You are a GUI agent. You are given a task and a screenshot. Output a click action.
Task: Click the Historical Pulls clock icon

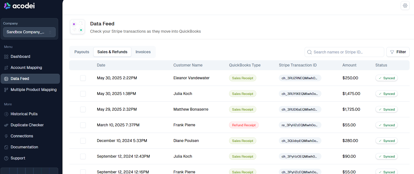tap(6, 114)
